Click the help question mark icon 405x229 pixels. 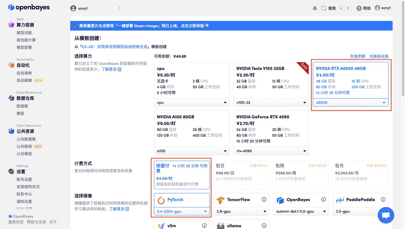tap(359, 8)
